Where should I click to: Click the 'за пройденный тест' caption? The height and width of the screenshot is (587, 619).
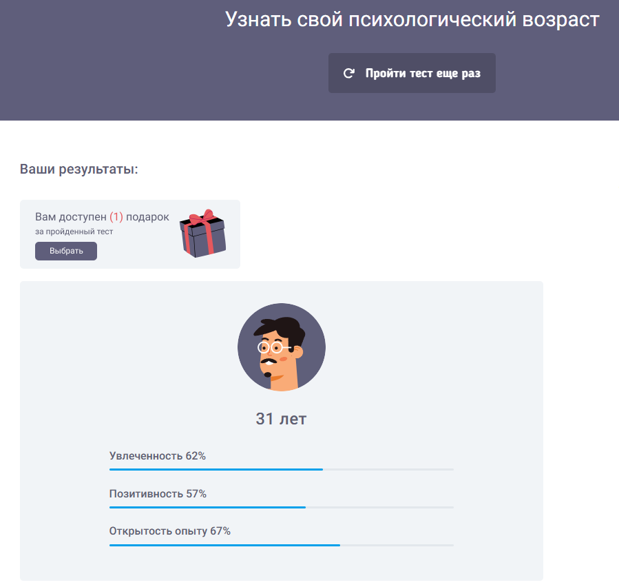(74, 231)
